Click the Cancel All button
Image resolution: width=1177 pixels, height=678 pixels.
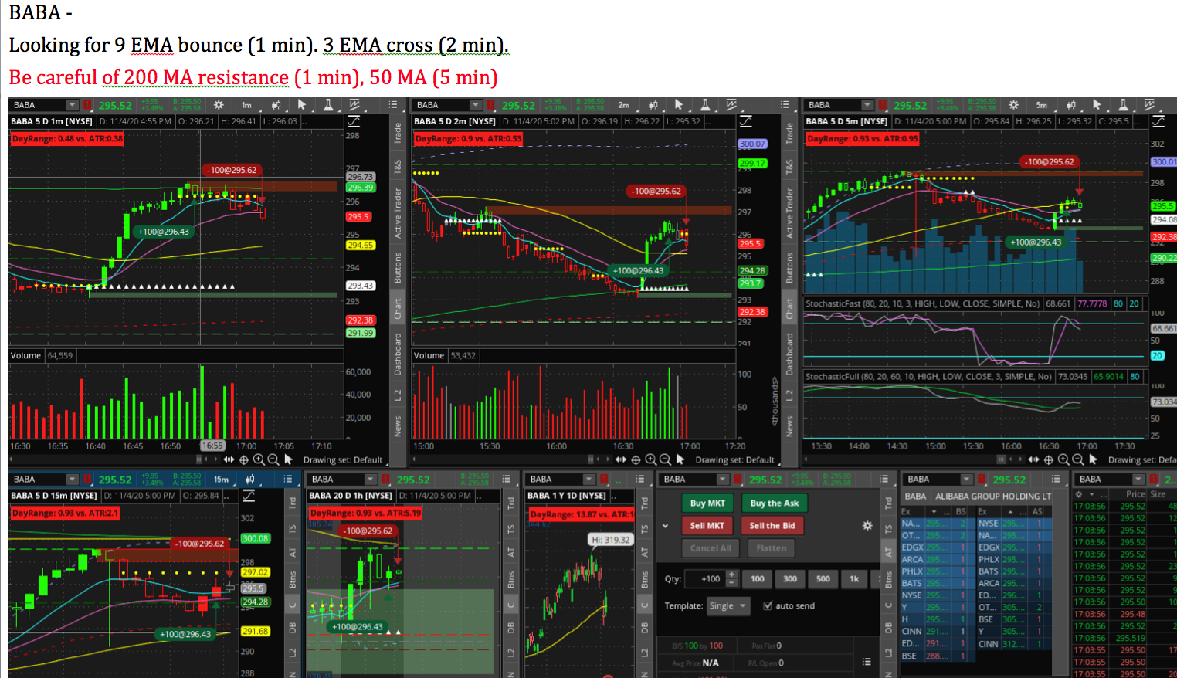point(711,548)
